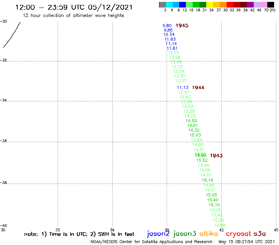Image resolution: width=279 pixels, height=245 pixels.
Task: Click the 16.51 wave height value
Action: click(x=192, y=126)
